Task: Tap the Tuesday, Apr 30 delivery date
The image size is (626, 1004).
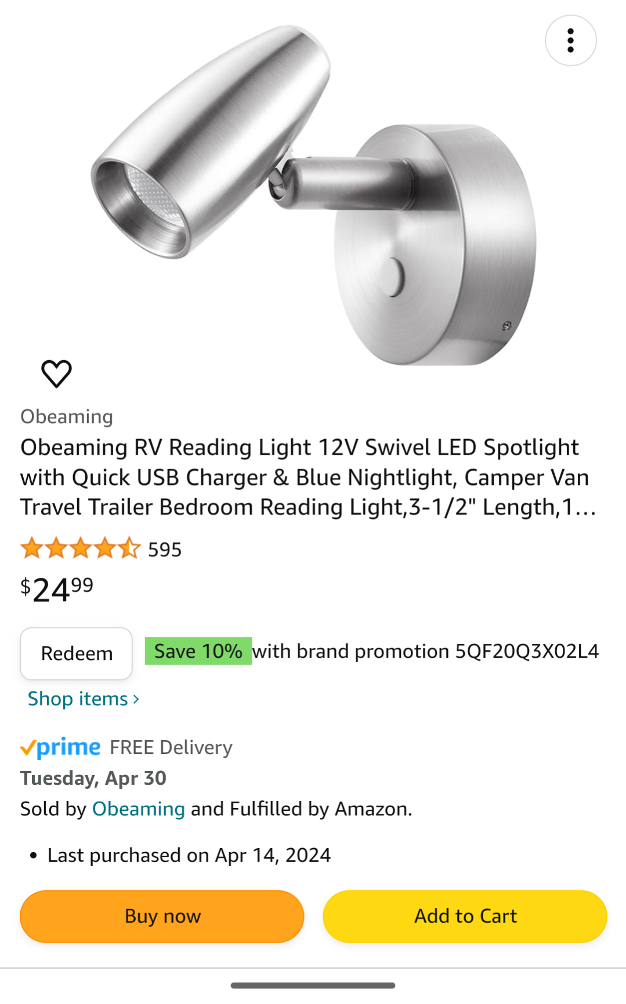Action: tap(93, 778)
